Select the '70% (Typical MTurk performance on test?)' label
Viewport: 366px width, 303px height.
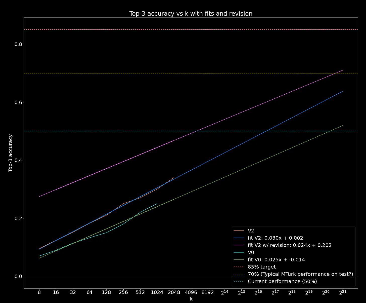pos(300,274)
